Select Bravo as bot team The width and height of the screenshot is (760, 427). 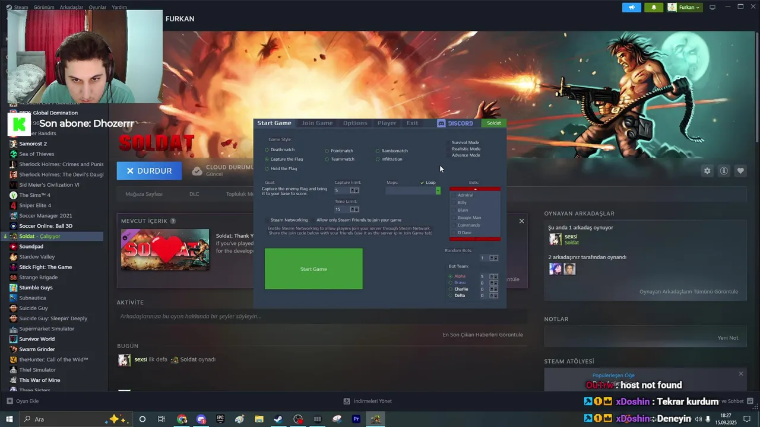tap(451, 283)
